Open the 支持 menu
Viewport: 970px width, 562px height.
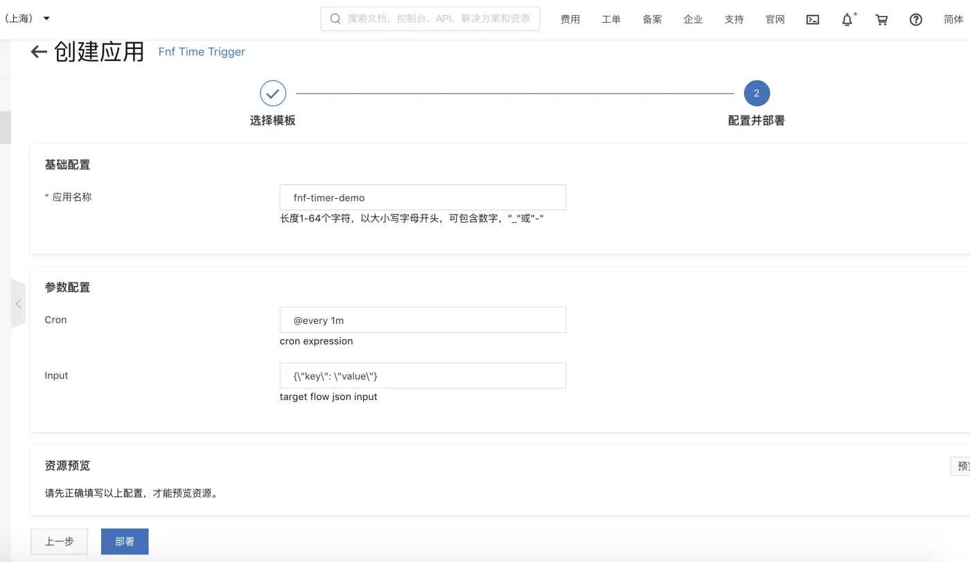point(734,19)
